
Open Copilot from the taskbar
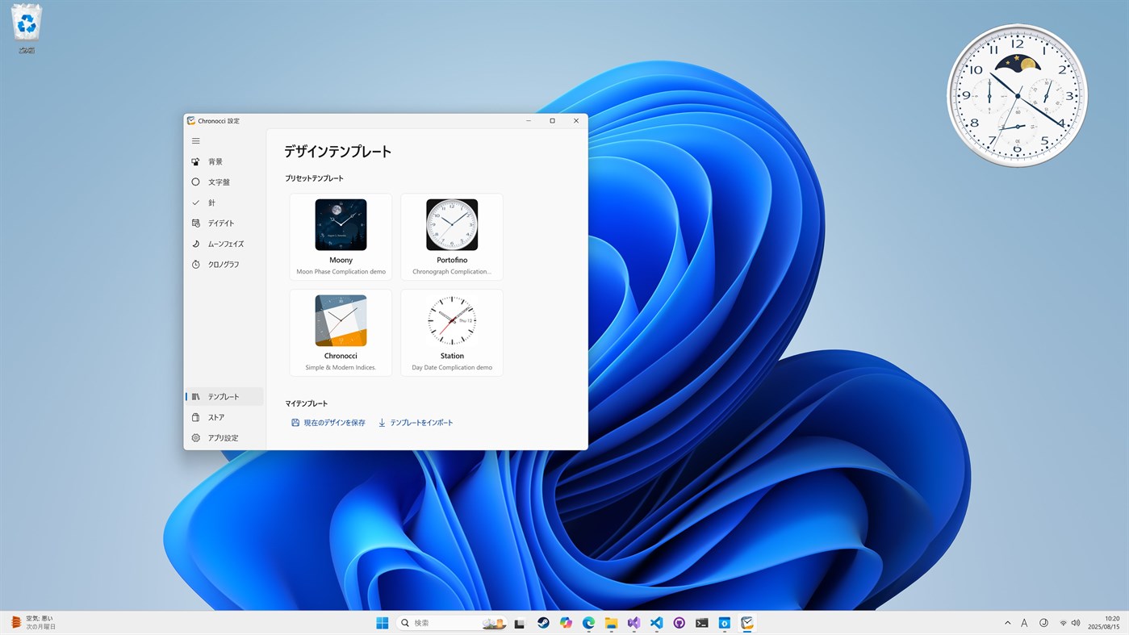tap(566, 623)
